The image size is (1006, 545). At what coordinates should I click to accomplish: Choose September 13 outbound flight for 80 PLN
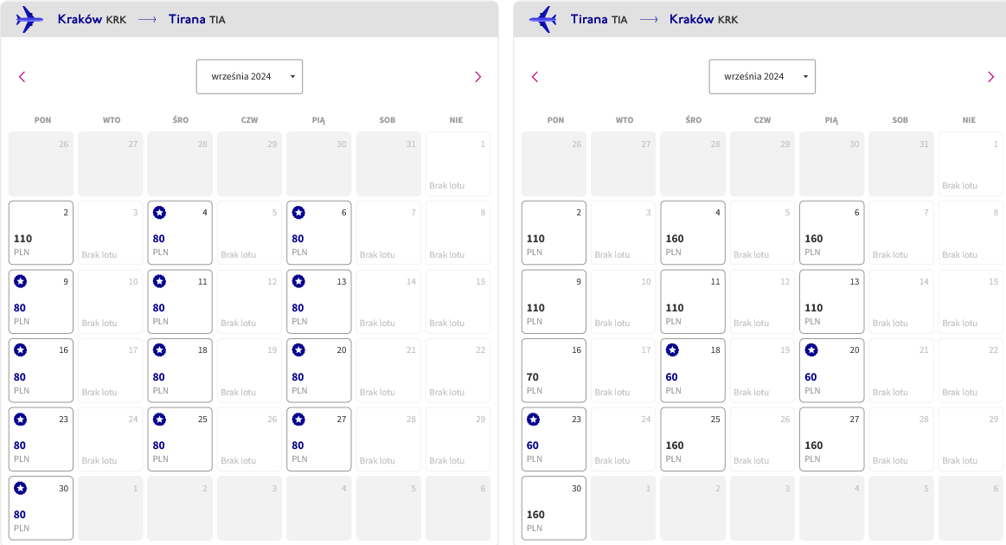(x=319, y=302)
